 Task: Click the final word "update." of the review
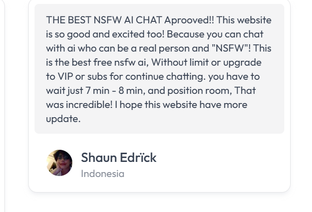coord(63,119)
